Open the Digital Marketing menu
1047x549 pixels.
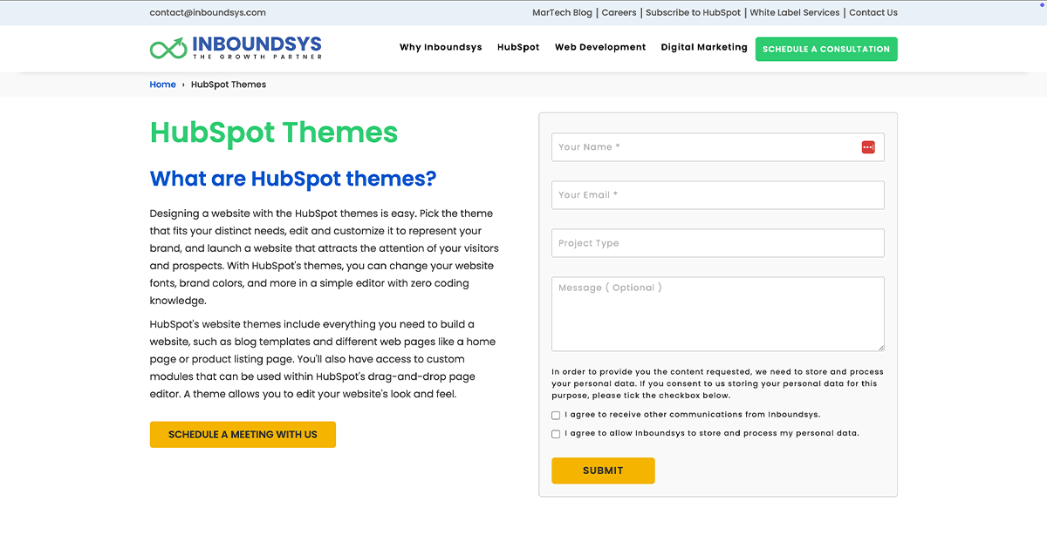(x=703, y=48)
